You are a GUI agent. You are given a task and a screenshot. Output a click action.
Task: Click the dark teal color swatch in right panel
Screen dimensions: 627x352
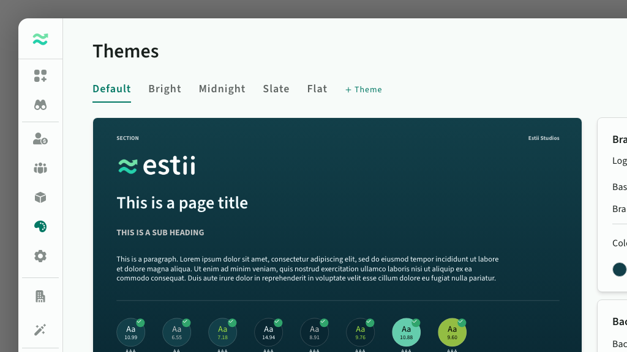coord(619,269)
